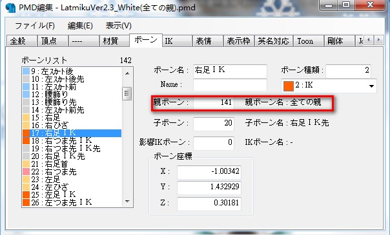
Task: Select bone 25 : 左足ＩＫ in list
Action: 72,194
